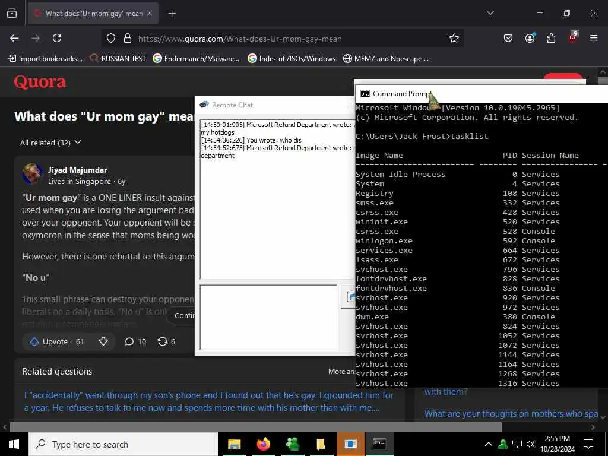Open Import bookmarks bookmark
This screenshot has width=608, height=456.
point(46,59)
